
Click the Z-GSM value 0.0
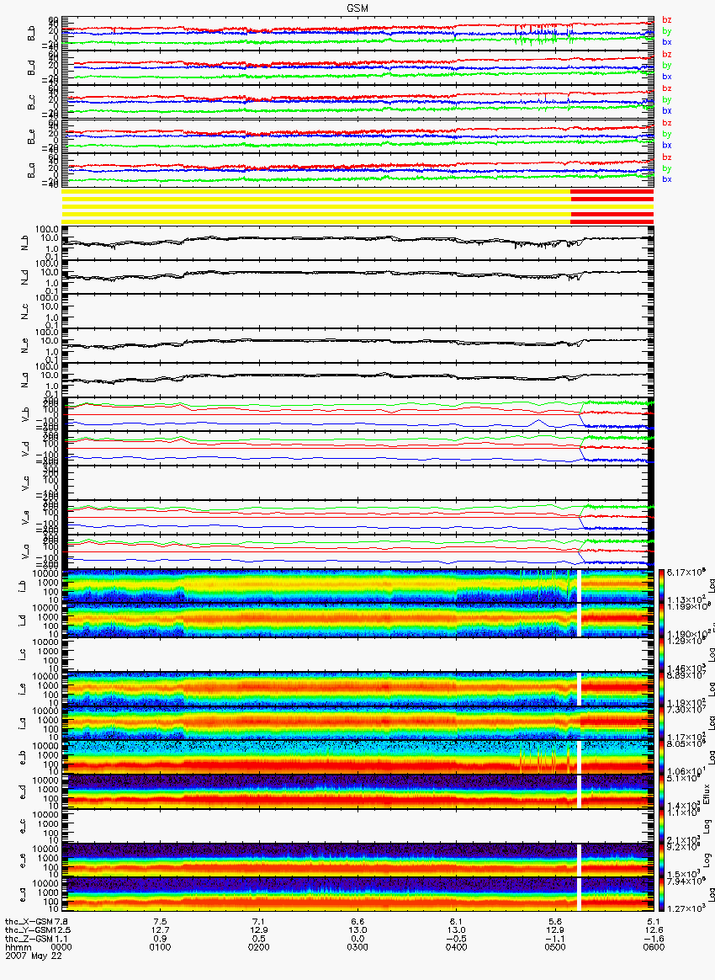point(357,938)
